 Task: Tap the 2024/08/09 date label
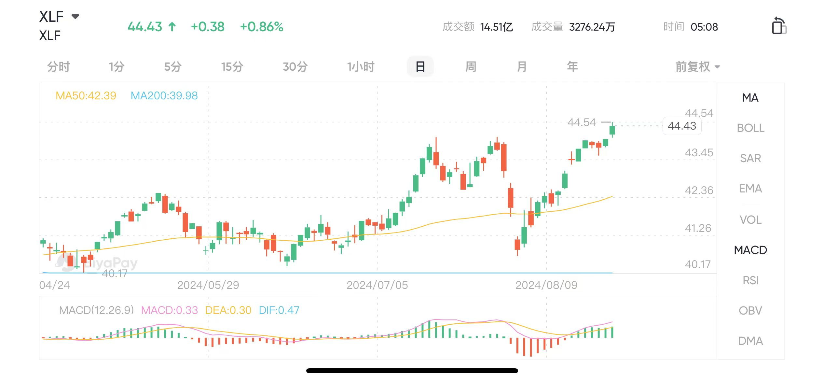pyautogui.click(x=546, y=285)
